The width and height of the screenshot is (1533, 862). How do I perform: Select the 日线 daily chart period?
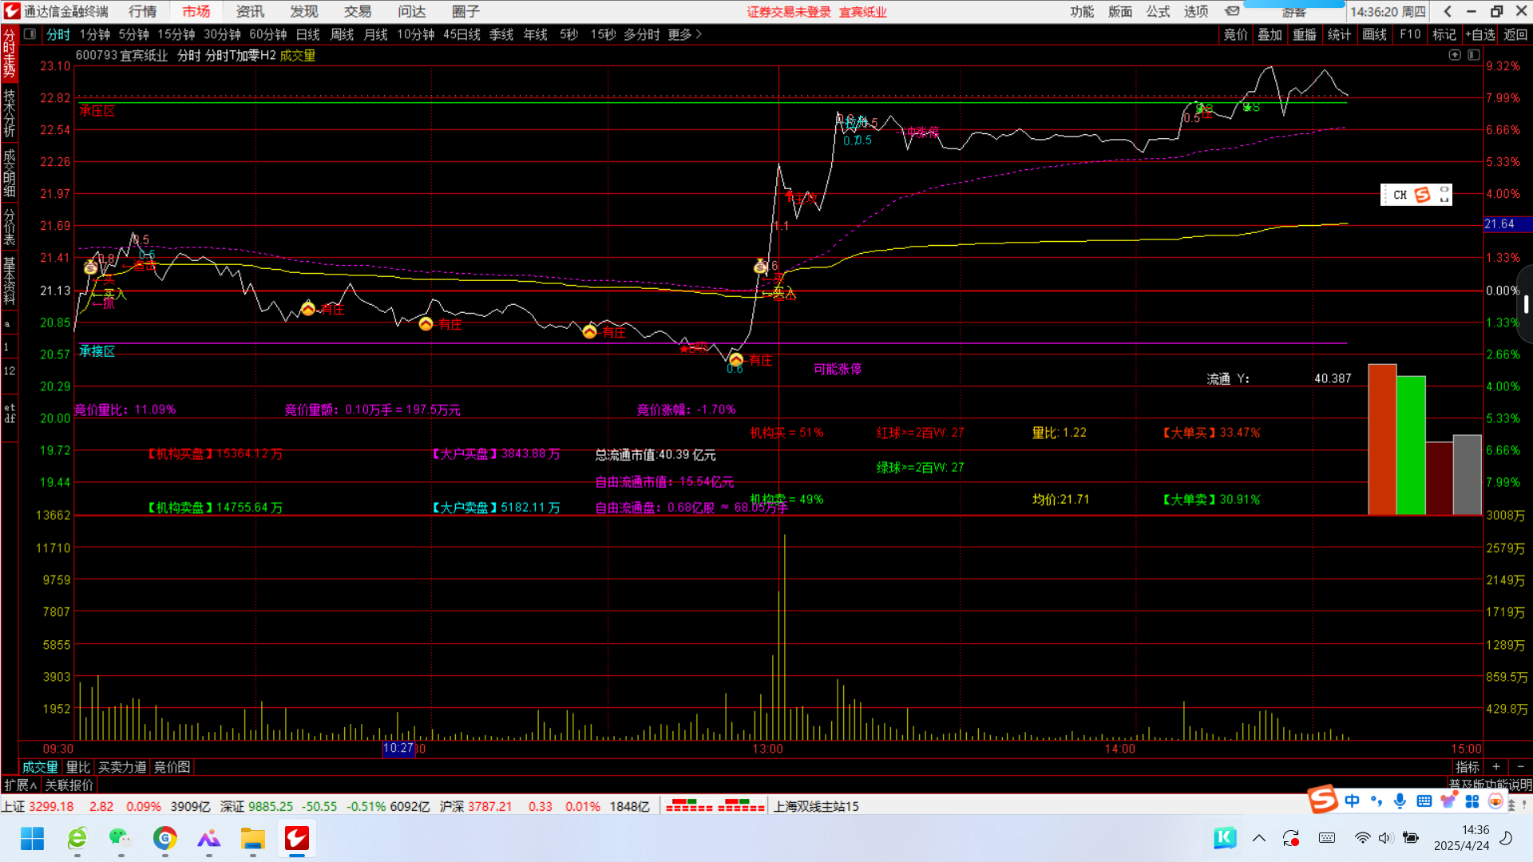pos(307,34)
